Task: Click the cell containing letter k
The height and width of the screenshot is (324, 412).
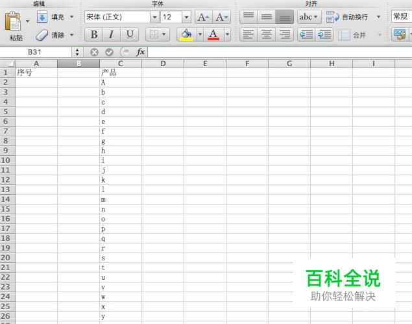Action: point(121,180)
